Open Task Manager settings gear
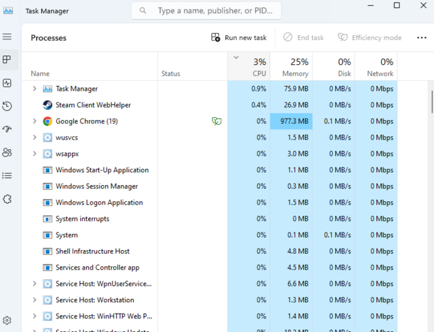The image size is (434, 332). 7,320
